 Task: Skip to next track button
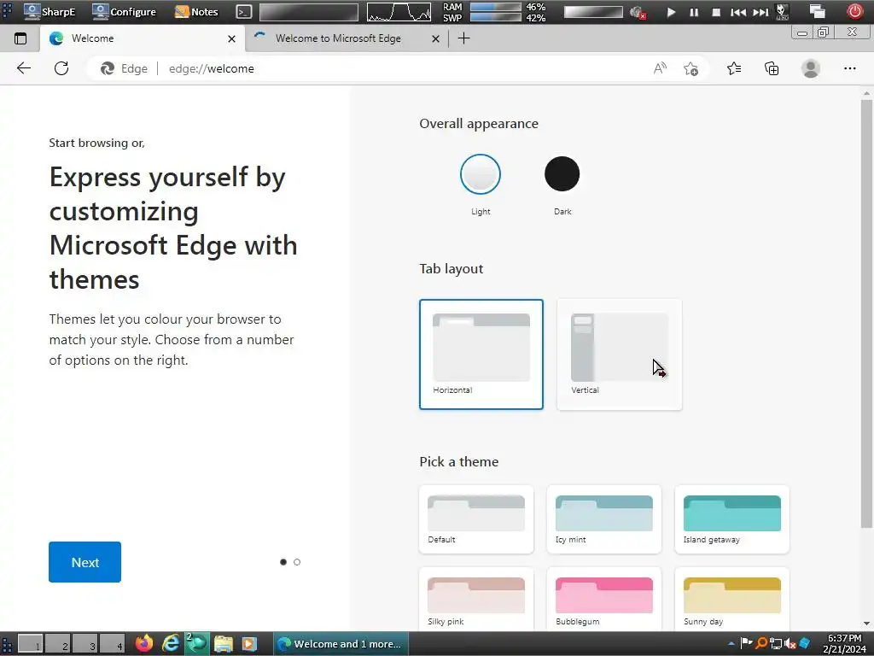tap(760, 12)
